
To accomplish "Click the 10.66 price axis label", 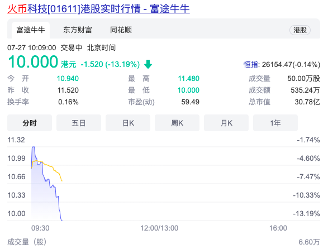I will click(16, 176).
